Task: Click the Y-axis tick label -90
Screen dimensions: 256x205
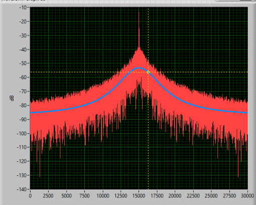Action: tap(23, 120)
